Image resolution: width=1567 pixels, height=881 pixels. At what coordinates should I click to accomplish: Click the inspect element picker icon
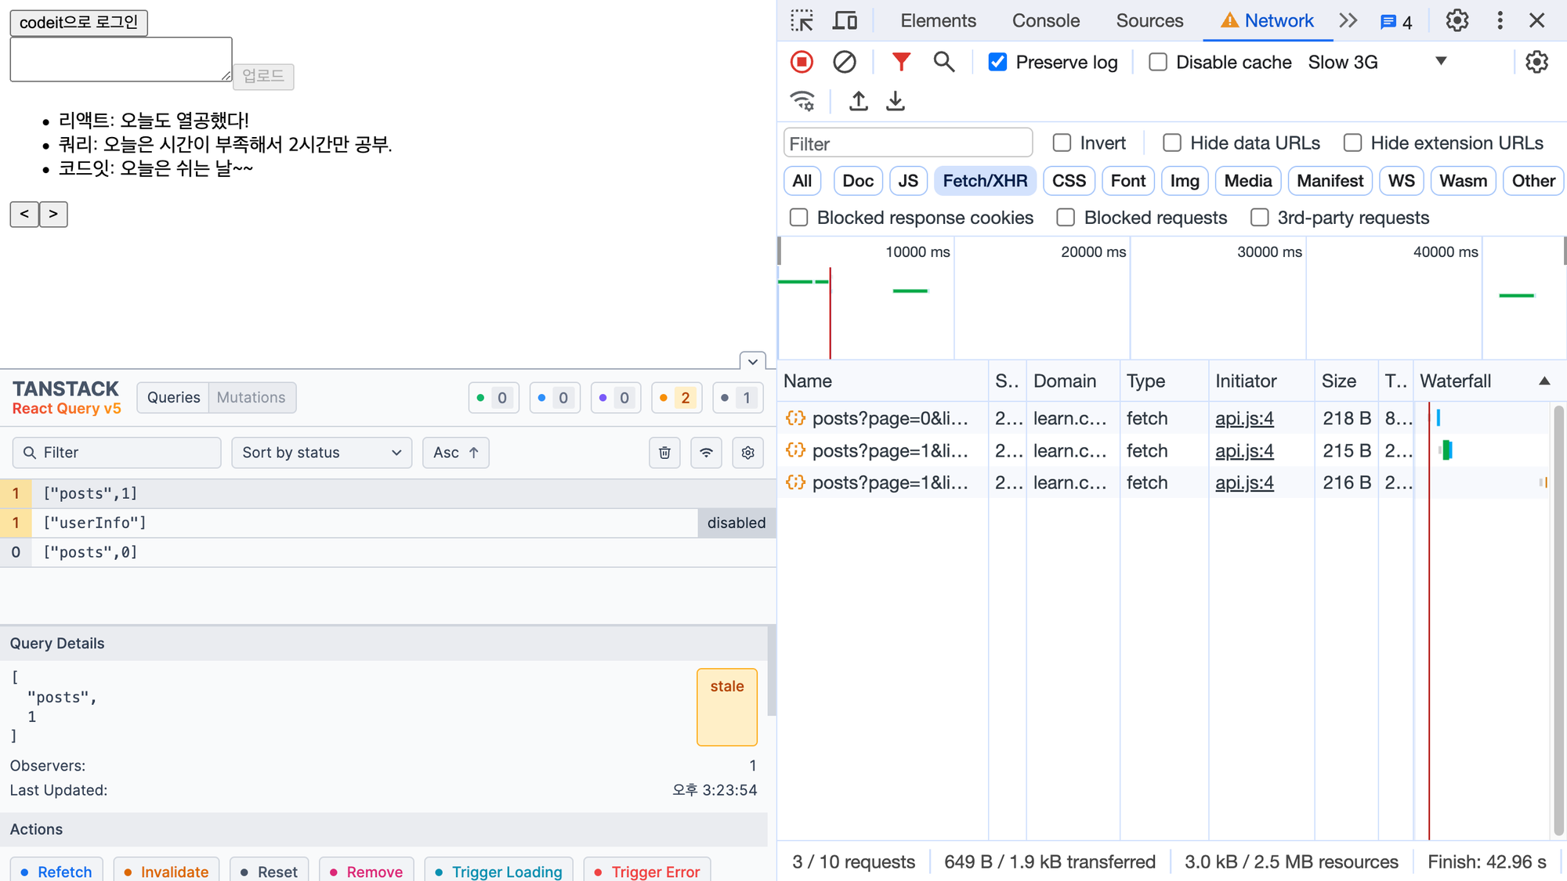(x=802, y=21)
